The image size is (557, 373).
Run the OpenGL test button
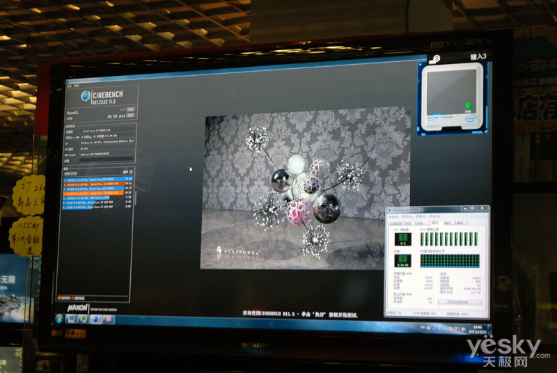pos(131,109)
